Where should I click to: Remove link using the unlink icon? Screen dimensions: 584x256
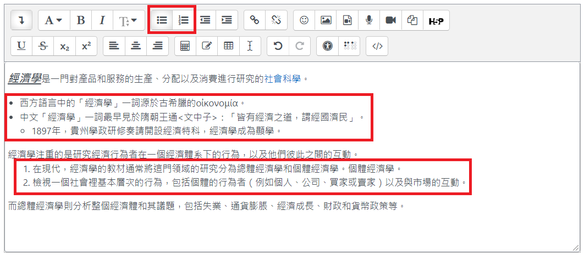[x=276, y=20]
